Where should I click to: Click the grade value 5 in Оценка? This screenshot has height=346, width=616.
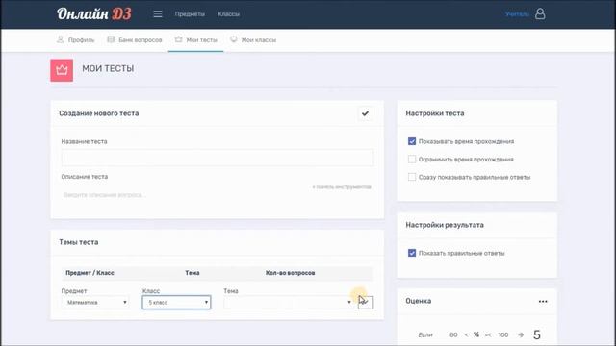click(537, 334)
